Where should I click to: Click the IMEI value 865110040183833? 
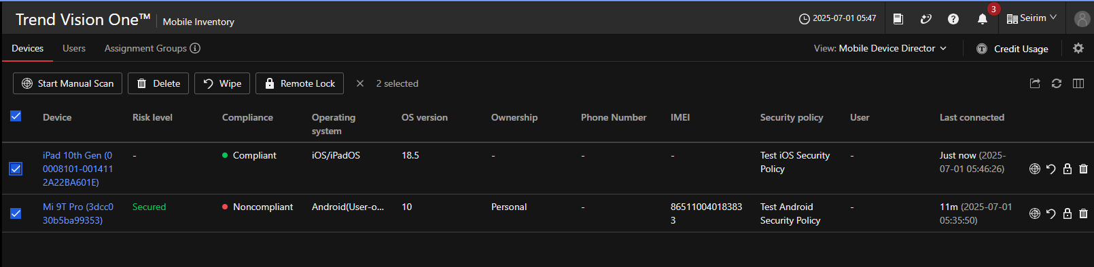coord(706,213)
